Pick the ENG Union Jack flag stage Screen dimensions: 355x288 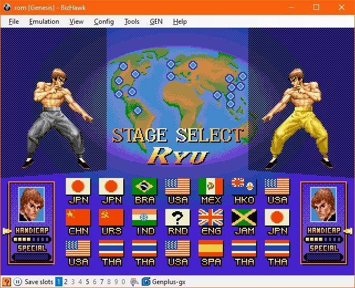click(211, 217)
